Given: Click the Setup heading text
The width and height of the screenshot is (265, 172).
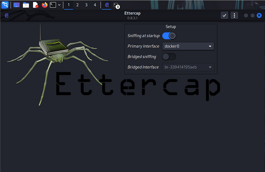Looking at the screenshot, I should pyautogui.click(x=171, y=27).
